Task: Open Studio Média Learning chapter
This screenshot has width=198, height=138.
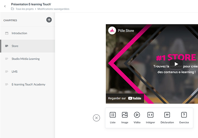Action: coord(25,59)
